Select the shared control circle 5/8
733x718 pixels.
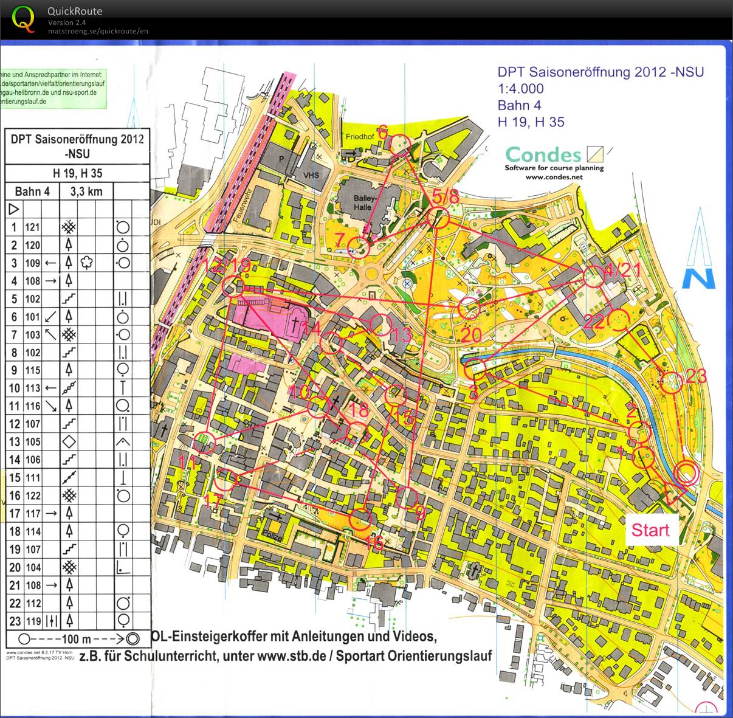pyautogui.click(x=438, y=218)
